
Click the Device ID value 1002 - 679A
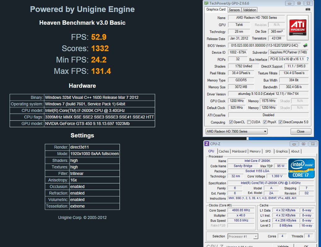pyautogui.click(x=238, y=52)
